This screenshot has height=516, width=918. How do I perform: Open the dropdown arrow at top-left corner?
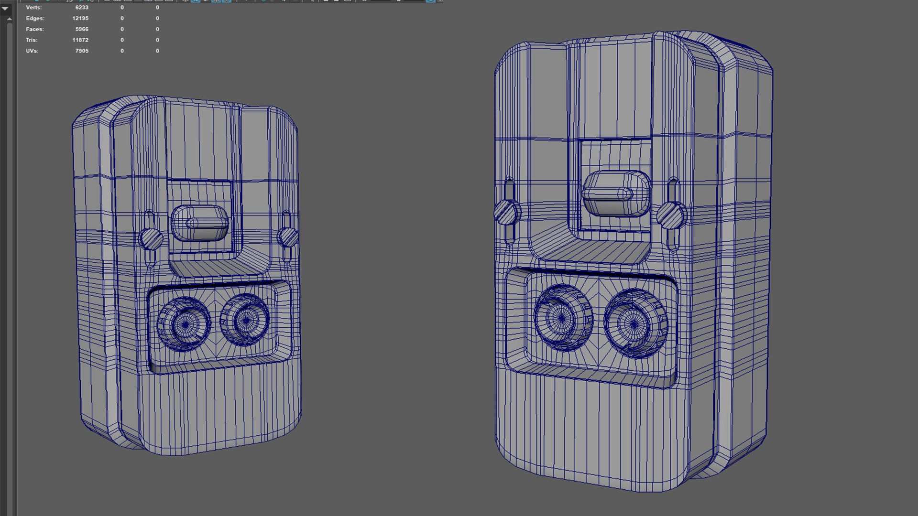pos(5,9)
